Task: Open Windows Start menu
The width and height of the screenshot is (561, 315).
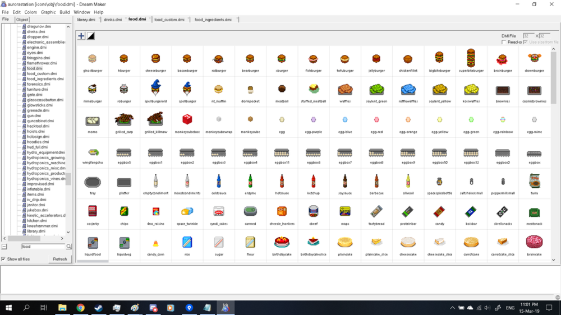Action: click(8, 308)
